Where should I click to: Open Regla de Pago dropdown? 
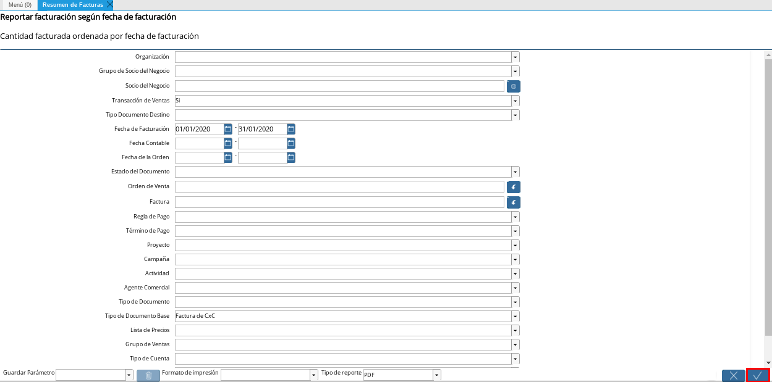pyautogui.click(x=515, y=217)
